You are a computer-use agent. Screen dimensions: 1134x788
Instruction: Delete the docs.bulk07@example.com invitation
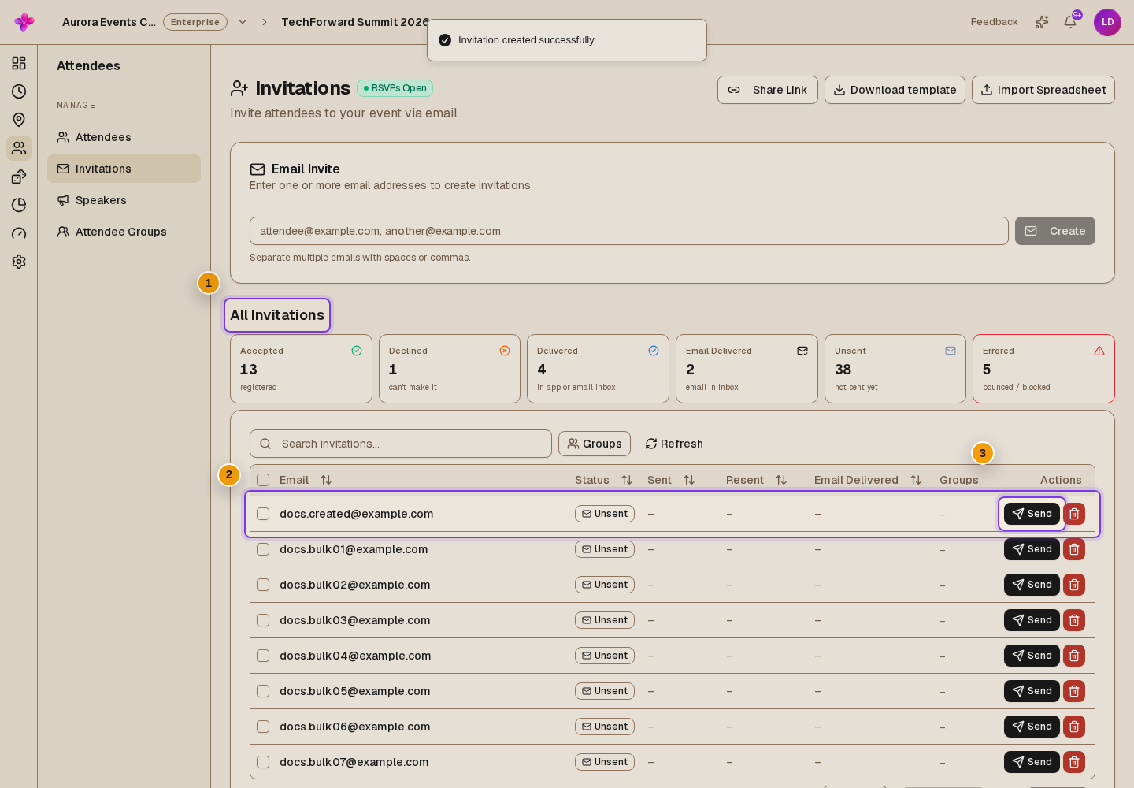click(1074, 762)
